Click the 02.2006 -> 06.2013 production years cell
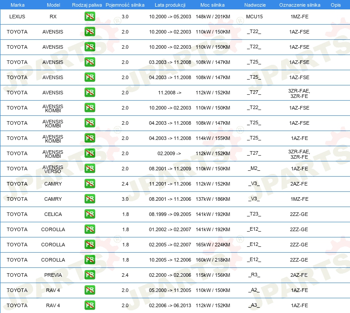 [170, 305]
